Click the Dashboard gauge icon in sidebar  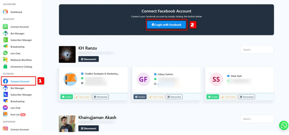tap(5, 12)
